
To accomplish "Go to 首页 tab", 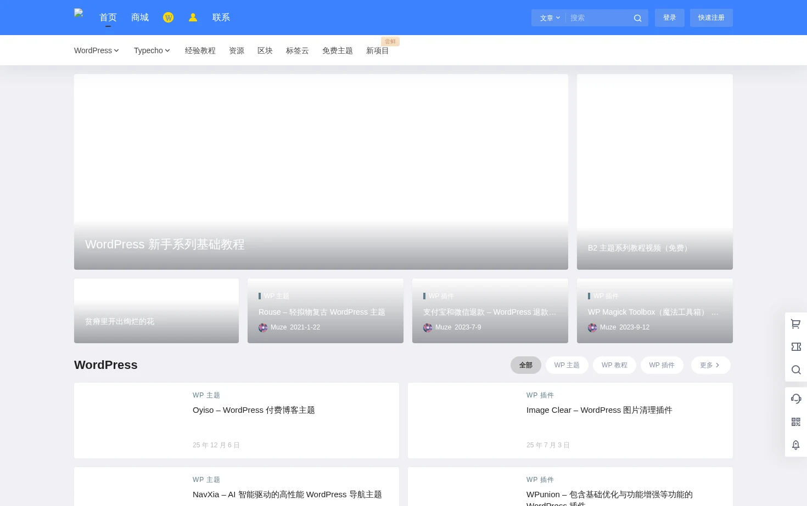I will click(108, 18).
